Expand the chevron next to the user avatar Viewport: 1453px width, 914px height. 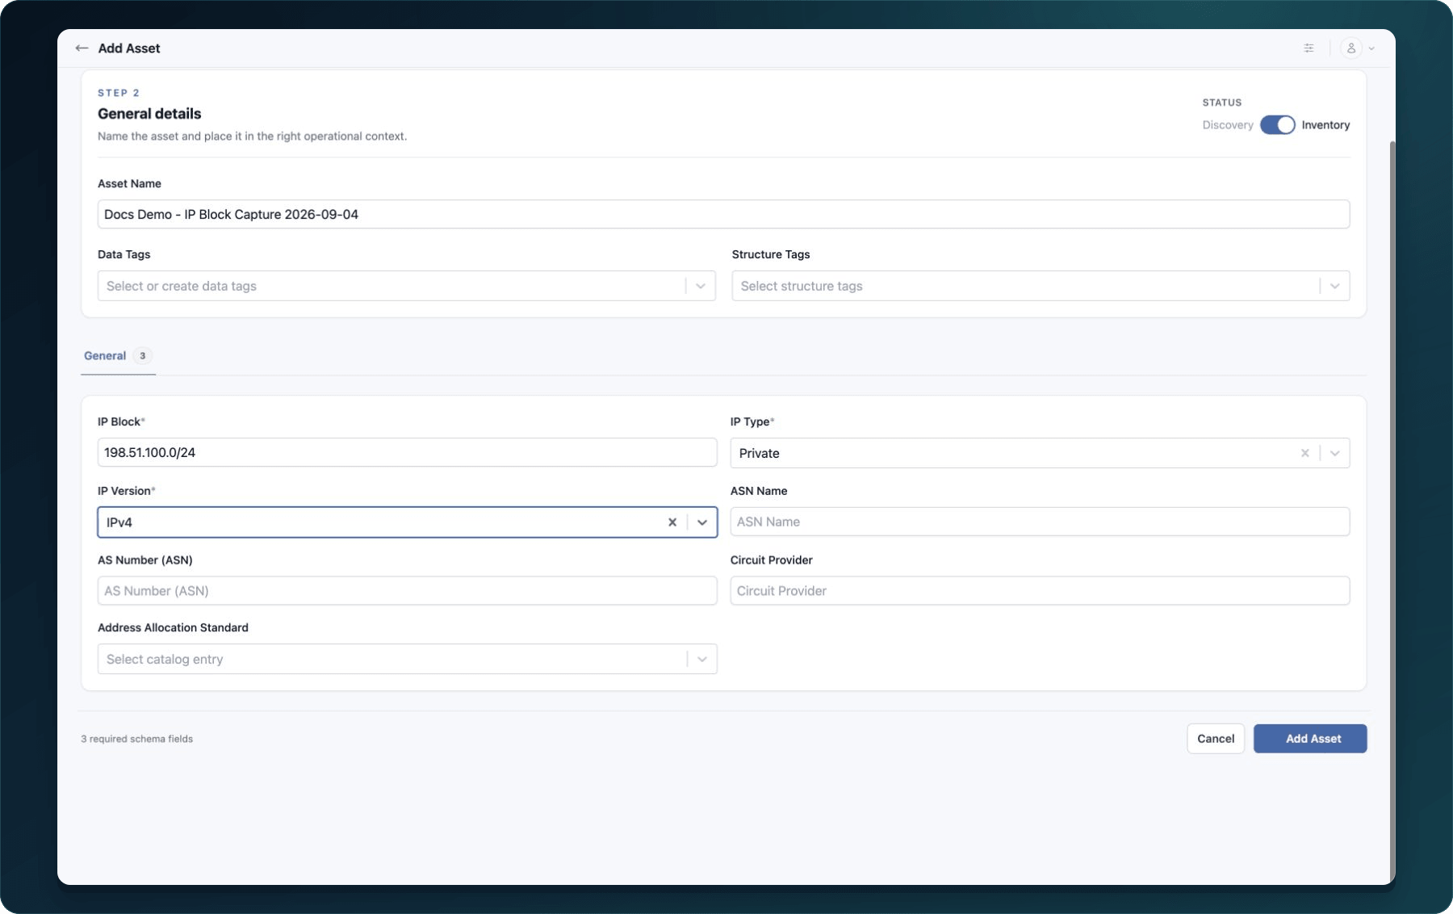coord(1371,48)
